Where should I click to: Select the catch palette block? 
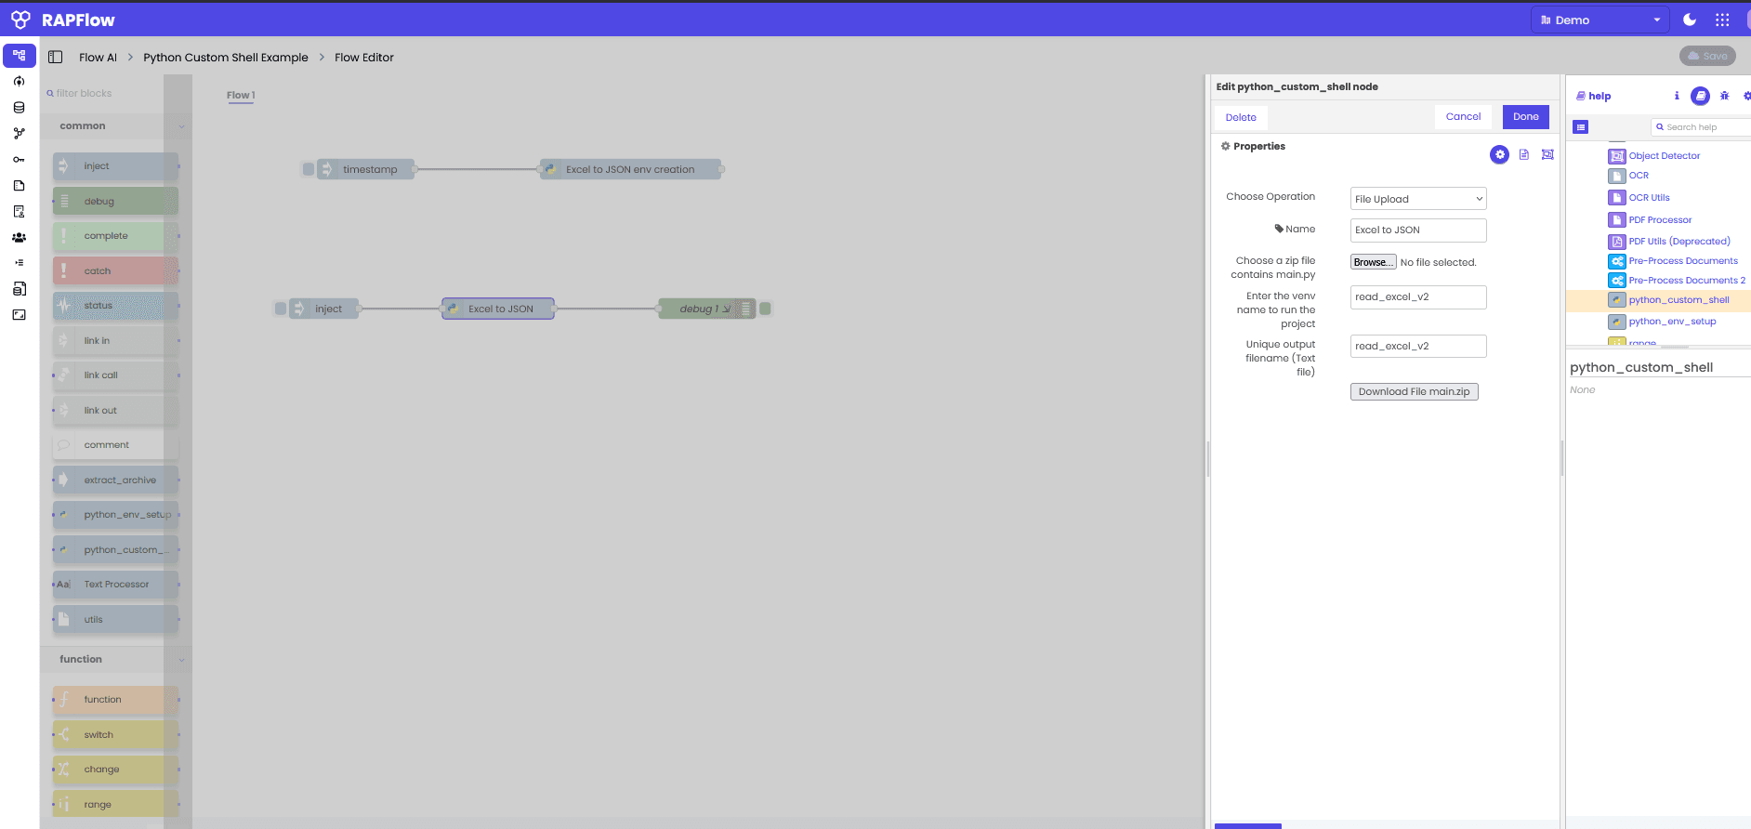click(x=115, y=271)
